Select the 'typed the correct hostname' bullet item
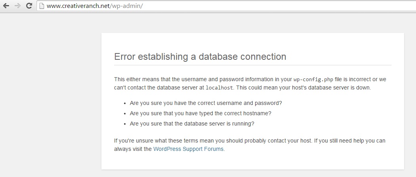416x177 pixels. (200, 113)
